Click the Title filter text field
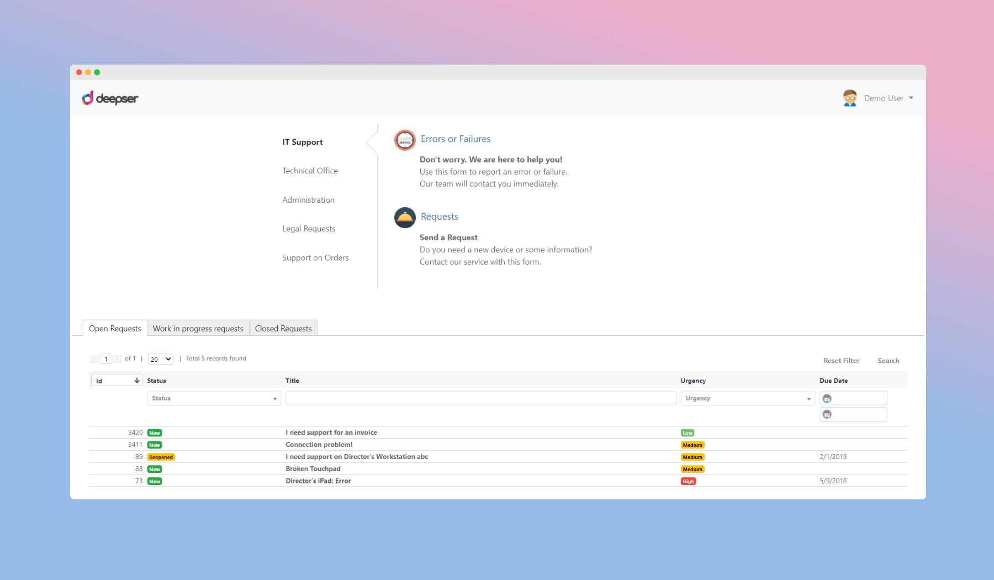 [x=481, y=398]
